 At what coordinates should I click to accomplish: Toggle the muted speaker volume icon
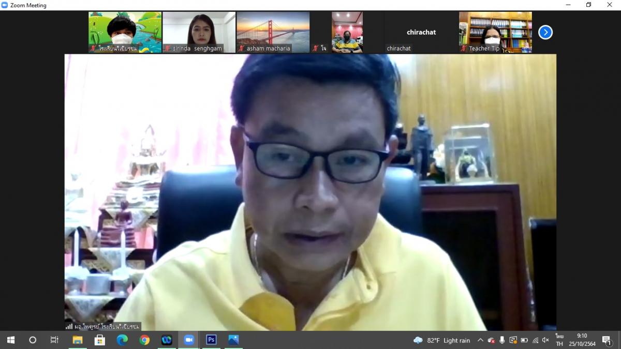pyautogui.click(x=545, y=340)
